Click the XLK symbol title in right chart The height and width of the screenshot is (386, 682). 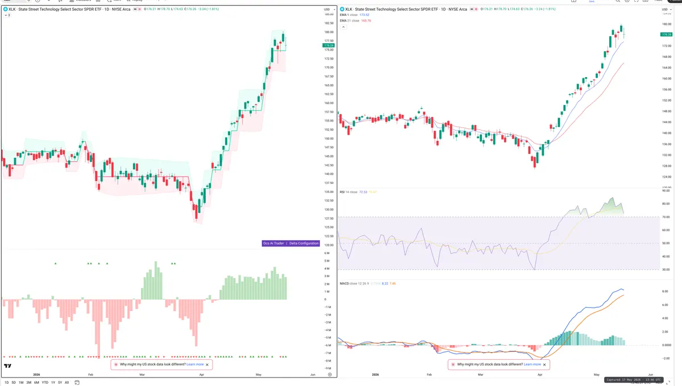coord(406,10)
